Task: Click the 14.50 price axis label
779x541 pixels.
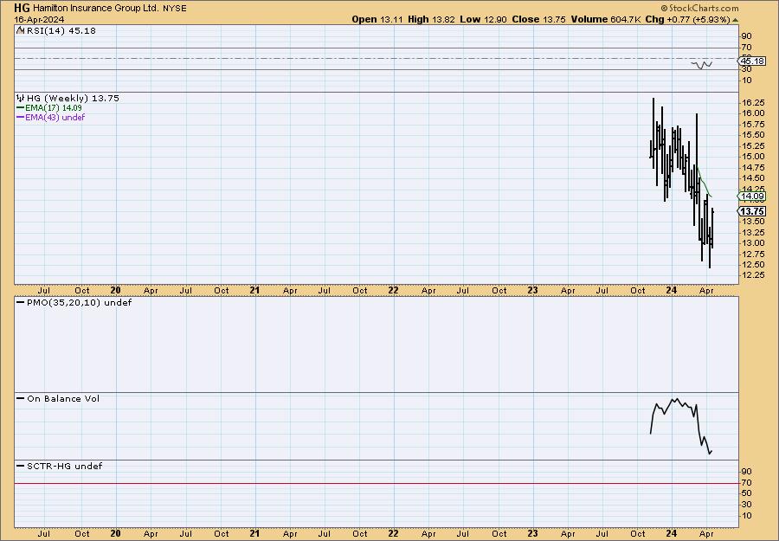Action: [x=753, y=177]
